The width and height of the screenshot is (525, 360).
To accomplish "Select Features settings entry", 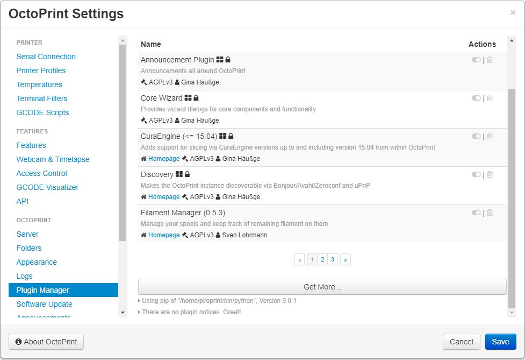I will click(31, 145).
